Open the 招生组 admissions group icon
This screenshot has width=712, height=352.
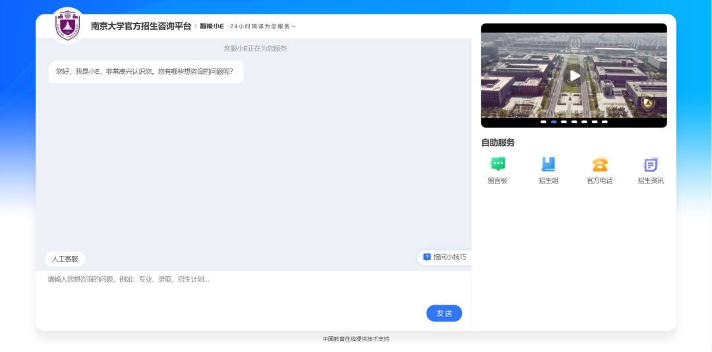tap(549, 164)
